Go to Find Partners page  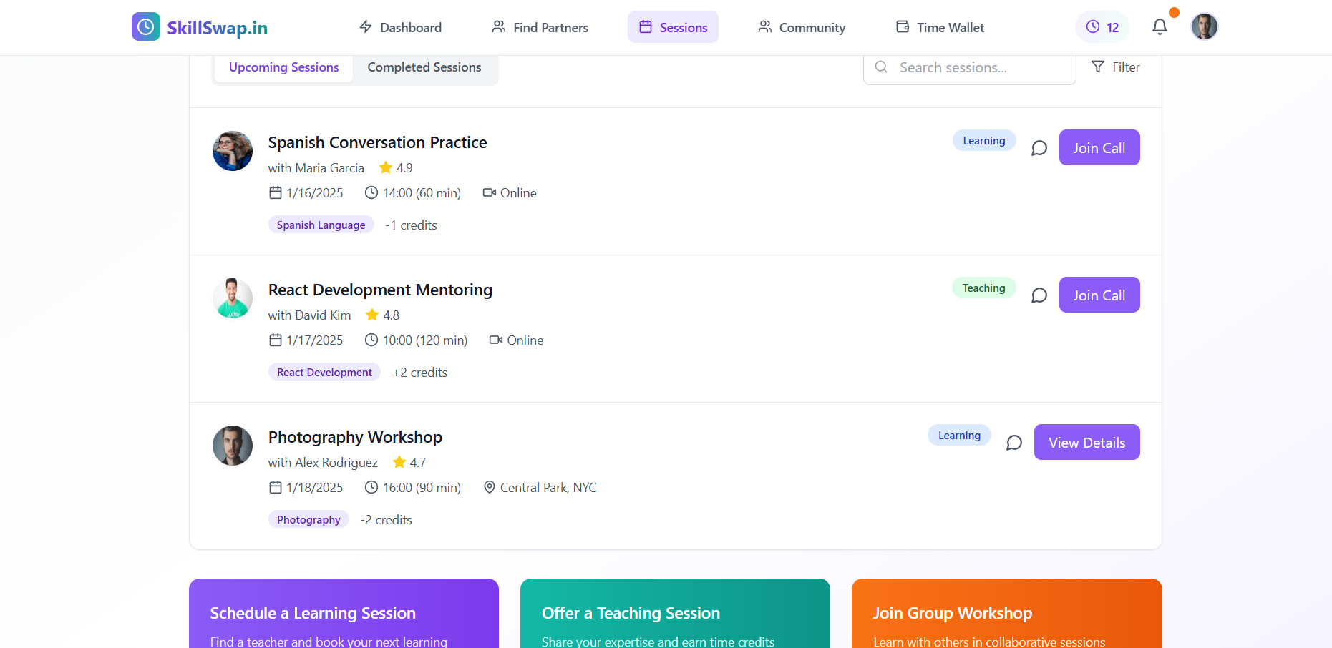click(x=540, y=27)
